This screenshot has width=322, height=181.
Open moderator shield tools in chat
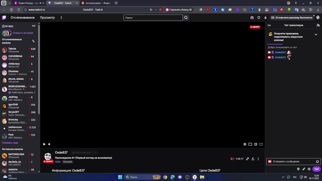(x=298, y=169)
